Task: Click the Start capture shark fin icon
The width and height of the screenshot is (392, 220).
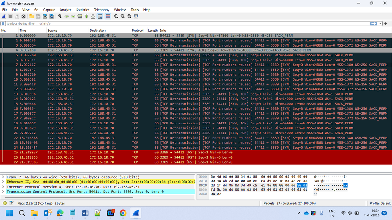Action: point(4,16)
